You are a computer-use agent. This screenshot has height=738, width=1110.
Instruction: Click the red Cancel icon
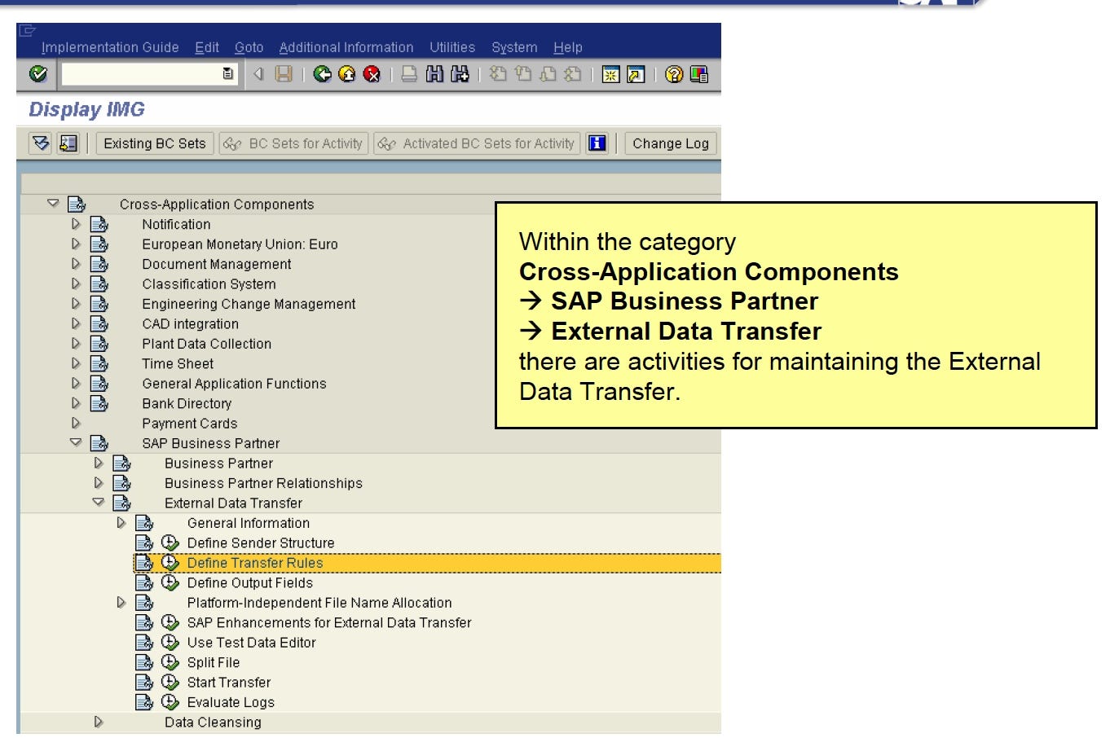pos(372,74)
